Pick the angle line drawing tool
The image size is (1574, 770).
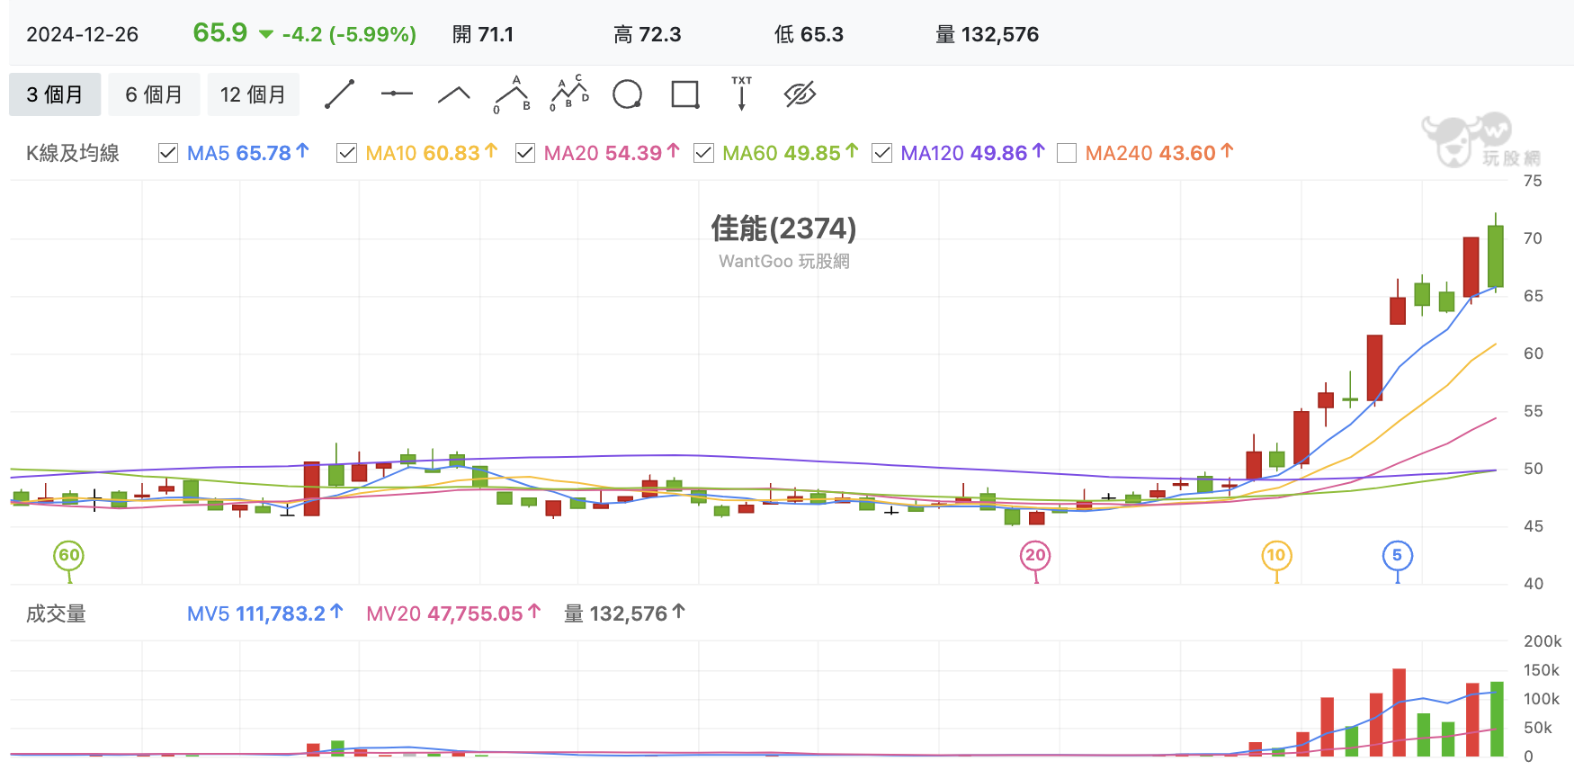coord(454,94)
